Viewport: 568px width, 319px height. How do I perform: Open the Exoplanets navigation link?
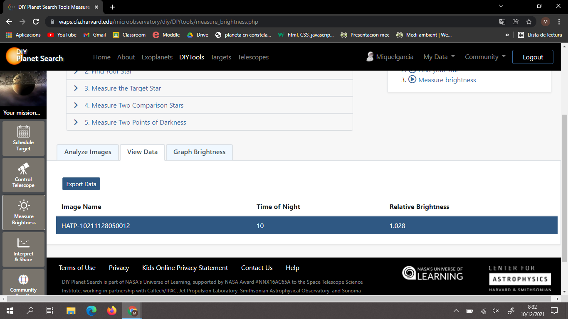click(x=157, y=57)
